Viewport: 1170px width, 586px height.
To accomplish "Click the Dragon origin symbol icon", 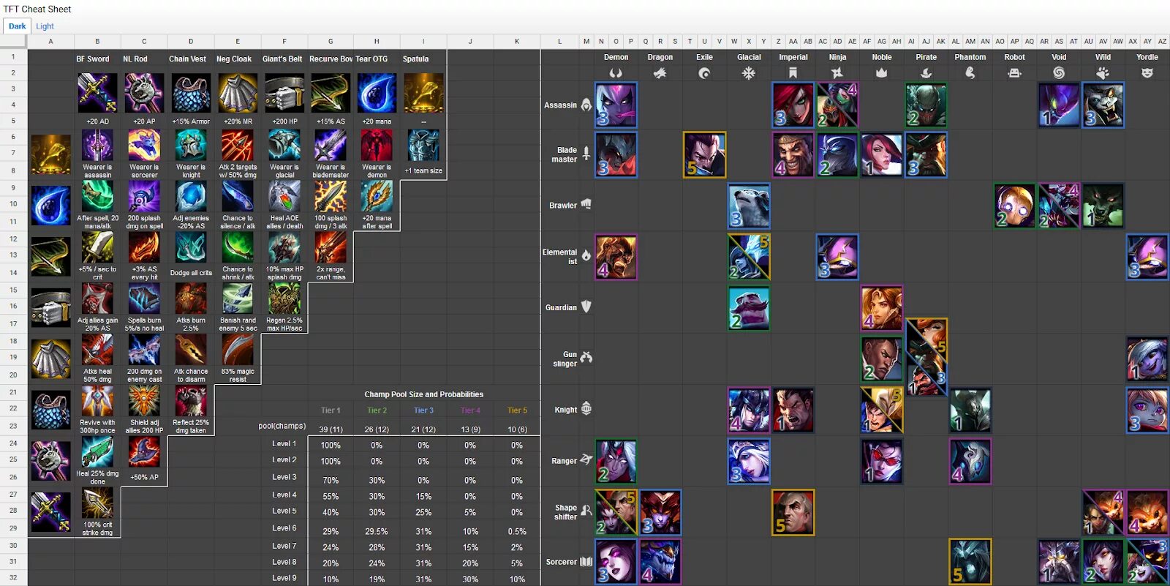I will point(660,73).
